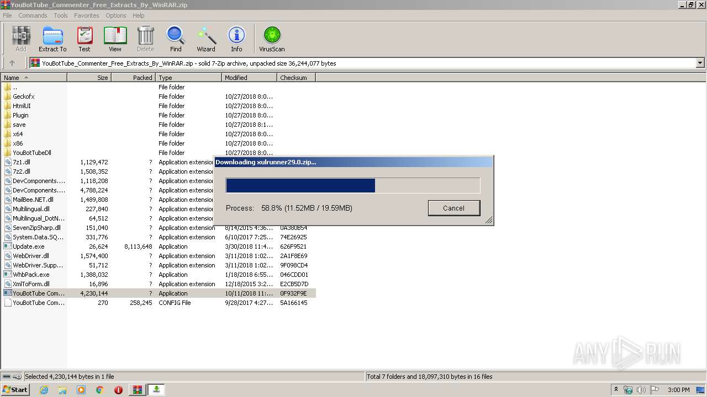Go up one folder level arrow
This screenshot has height=397, width=707.
pos(12,63)
